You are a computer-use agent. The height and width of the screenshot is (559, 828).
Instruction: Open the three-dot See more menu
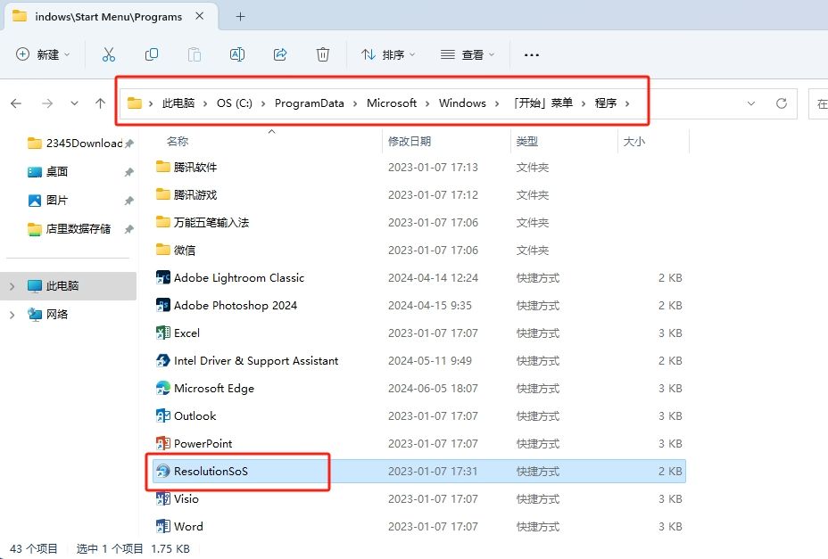[531, 55]
